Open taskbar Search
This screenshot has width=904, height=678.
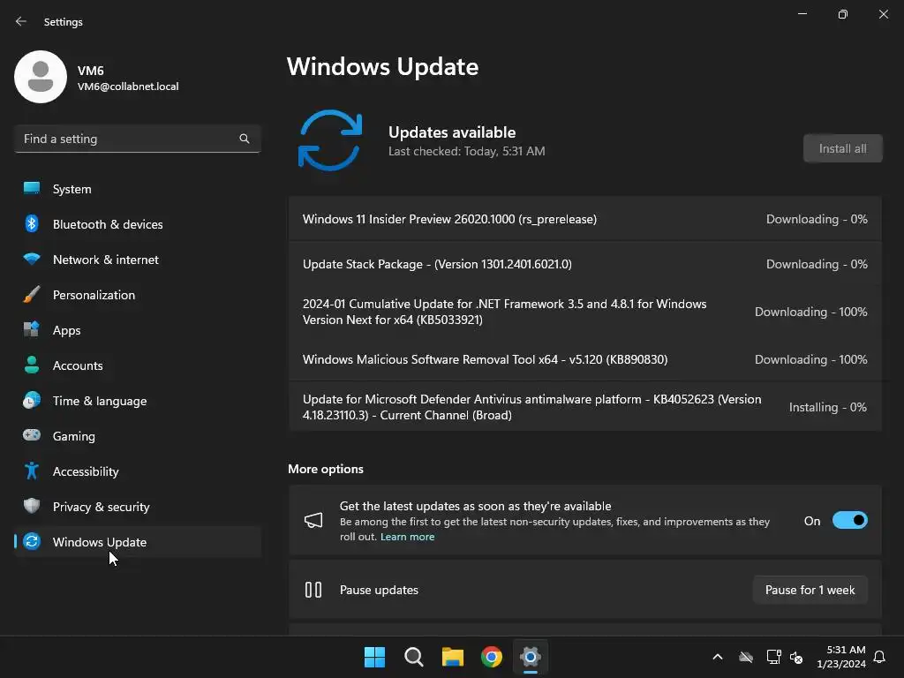click(x=414, y=657)
